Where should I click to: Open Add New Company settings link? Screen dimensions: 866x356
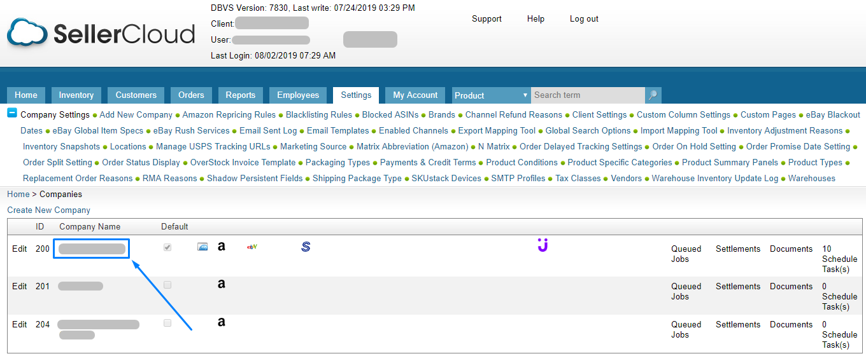click(x=136, y=115)
